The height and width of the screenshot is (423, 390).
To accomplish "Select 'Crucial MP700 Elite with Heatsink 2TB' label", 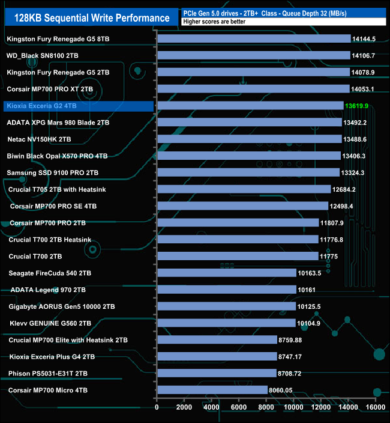I will coord(68,340).
